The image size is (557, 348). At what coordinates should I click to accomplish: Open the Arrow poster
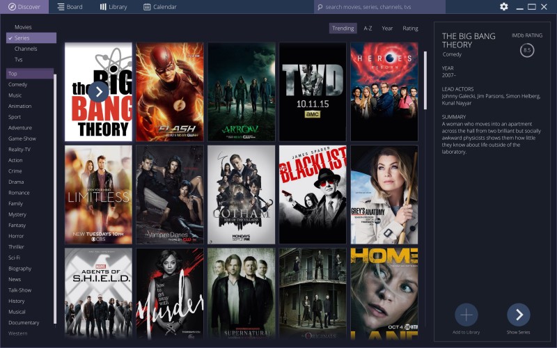(x=242, y=92)
